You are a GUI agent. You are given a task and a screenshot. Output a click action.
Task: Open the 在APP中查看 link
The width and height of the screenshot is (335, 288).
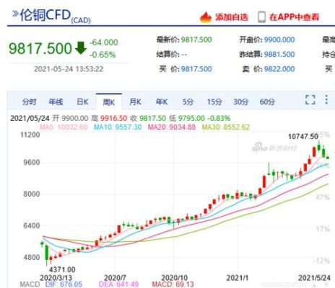[x=294, y=17]
